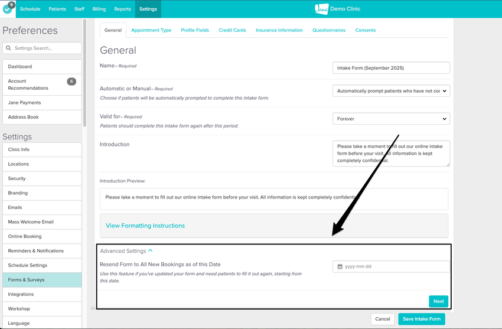Open Clinic Info settings
The width and height of the screenshot is (502, 329).
point(42,149)
